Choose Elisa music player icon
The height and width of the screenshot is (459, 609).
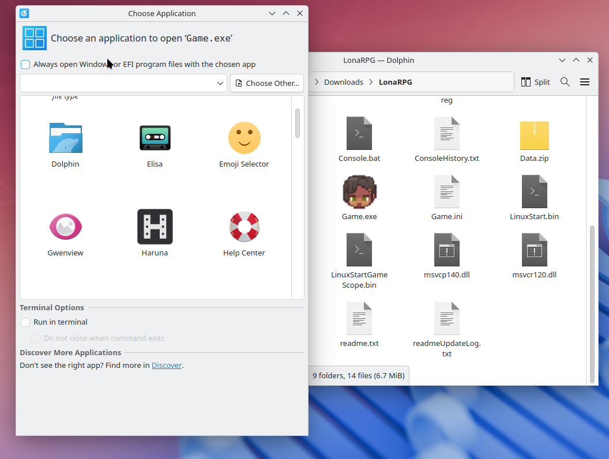(x=155, y=138)
